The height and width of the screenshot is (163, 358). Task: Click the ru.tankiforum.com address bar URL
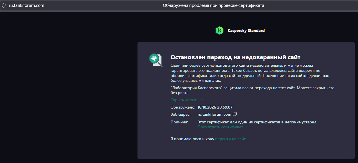[27, 5]
